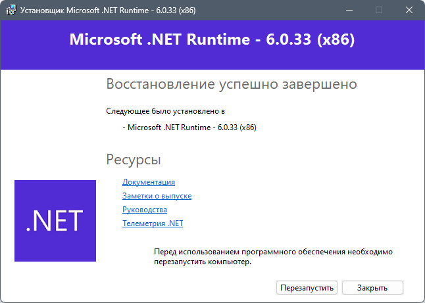Image resolution: width=425 pixels, height=303 pixels.
Task: Click the installer icon in the title bar
Action: (11, 11)
